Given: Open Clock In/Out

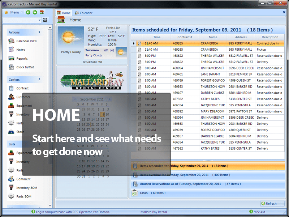Looking at the screenshot, I should click(x=21, y=67).
